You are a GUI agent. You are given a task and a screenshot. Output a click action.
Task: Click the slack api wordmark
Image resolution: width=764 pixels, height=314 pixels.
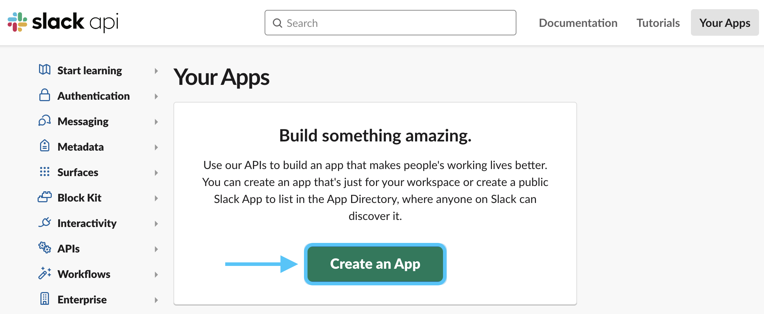pos(75,22)
